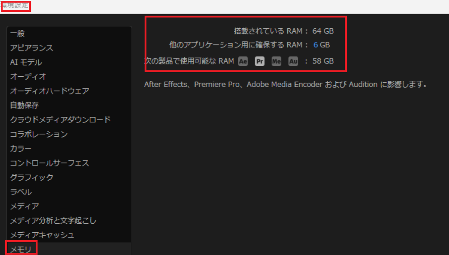Image resolution: width=449 pixels, height=255 pixels.
Task: Click the Media Encoder (Me) icon
Action: pos(276,61)
